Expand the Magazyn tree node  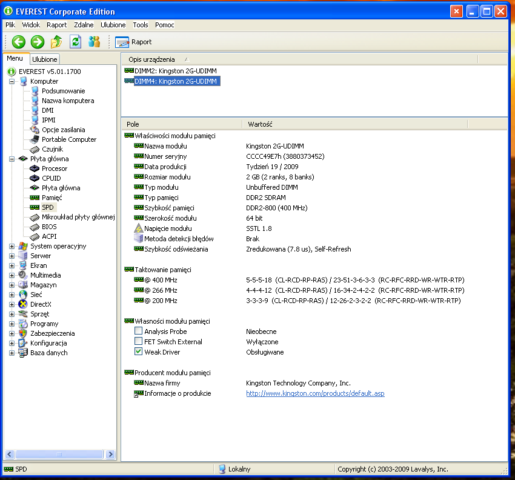[x=12, y=285]
